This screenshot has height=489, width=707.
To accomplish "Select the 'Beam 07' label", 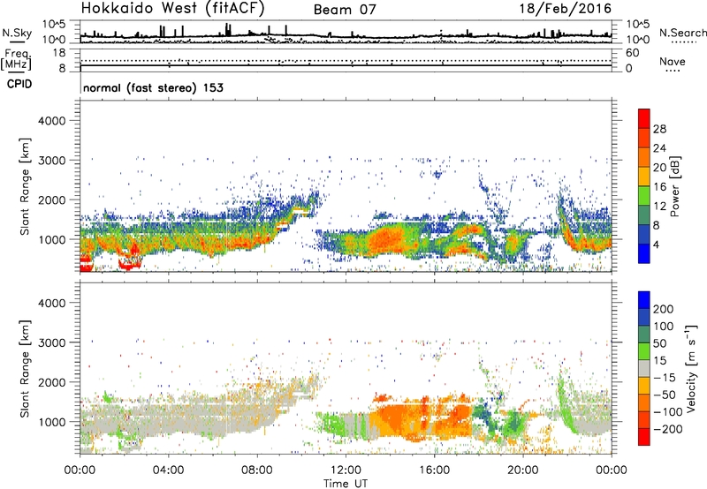I will [x=345, y=10].
